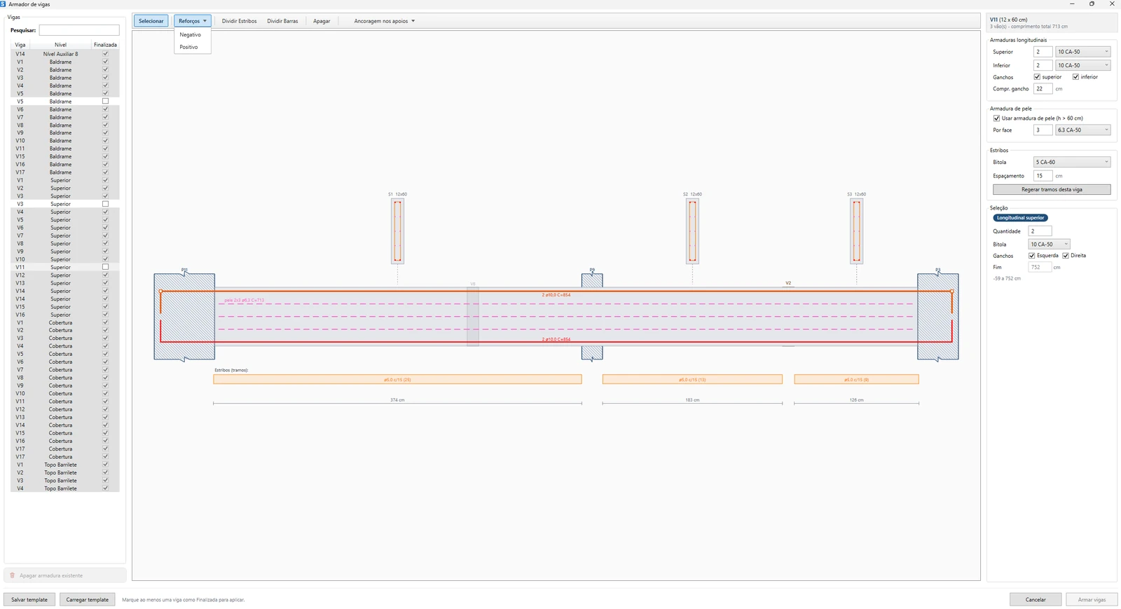
Task: Click the Apagar toolbar command
Action: (322, 21)
